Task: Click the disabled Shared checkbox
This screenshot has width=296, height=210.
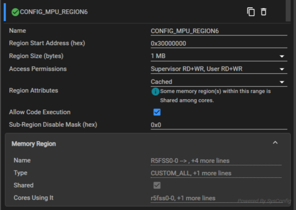Action: click(157, 185)
